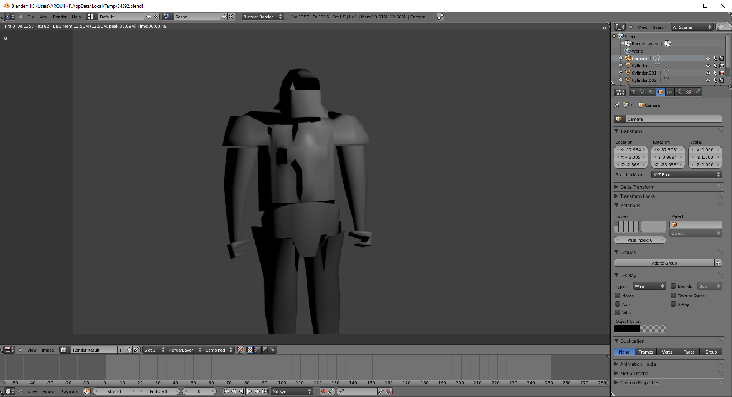Image resolution: width=732 pixels, height=397 pixels.
Task: Switch to World properties globe icon
Action: pos(651,92)
